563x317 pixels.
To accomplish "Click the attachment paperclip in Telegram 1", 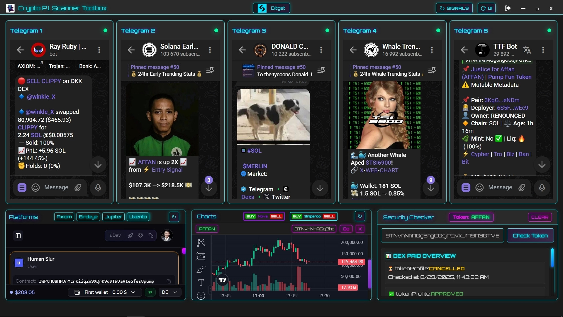I will click(78, 187).
